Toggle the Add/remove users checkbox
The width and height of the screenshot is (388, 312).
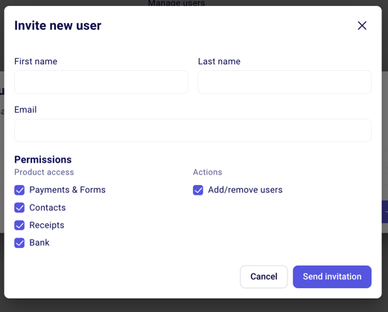pos(198,190)
